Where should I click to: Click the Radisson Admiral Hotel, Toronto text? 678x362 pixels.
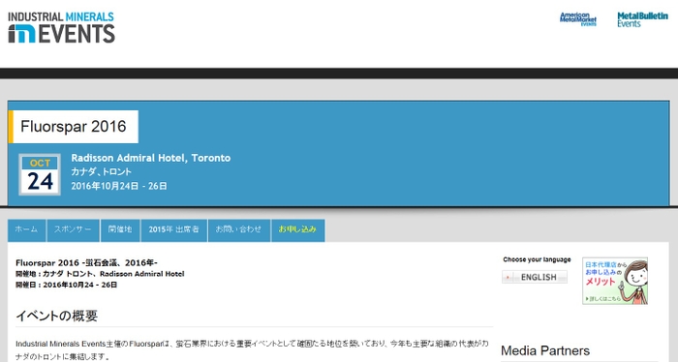tap(151, 158)
